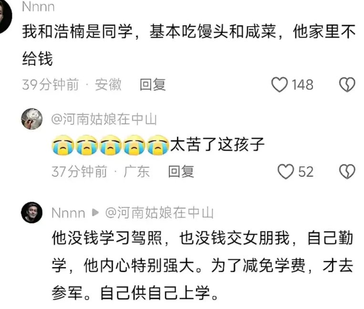The image size is (364, 309).
Task: Like the comment with 148 likes
Action: (280, 85)
